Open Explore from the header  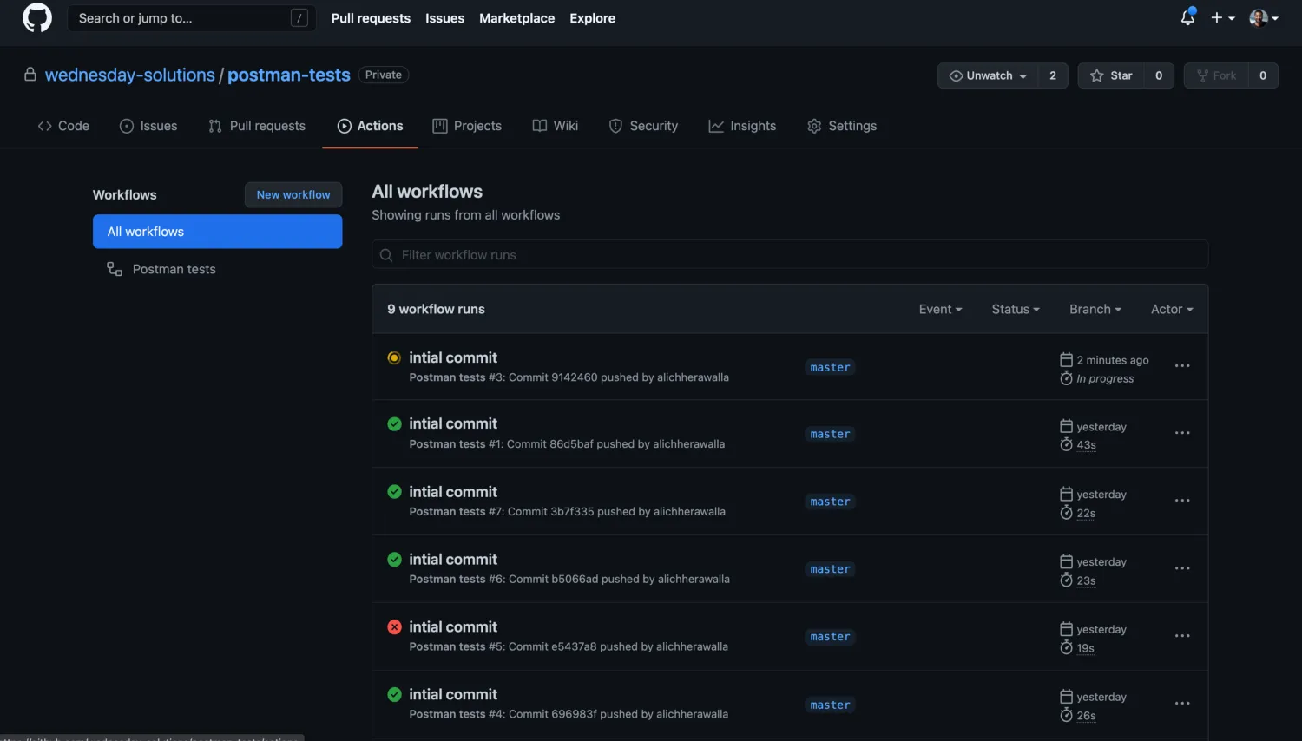[593, 18]
